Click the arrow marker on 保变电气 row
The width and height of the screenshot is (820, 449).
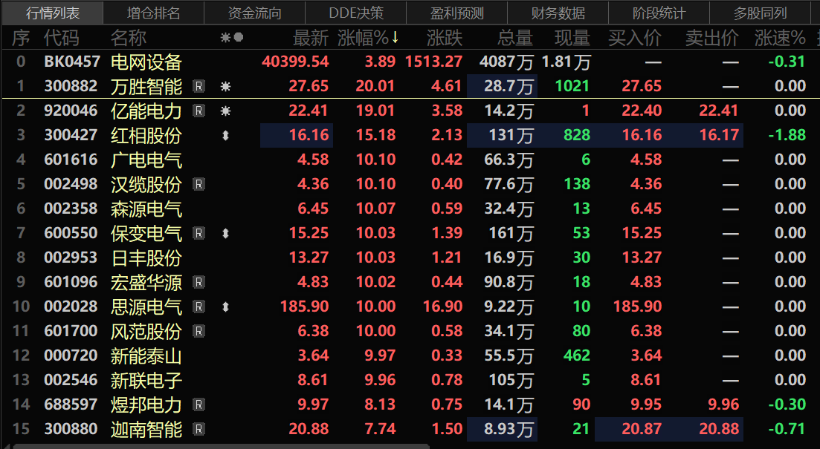coord(225,233)
